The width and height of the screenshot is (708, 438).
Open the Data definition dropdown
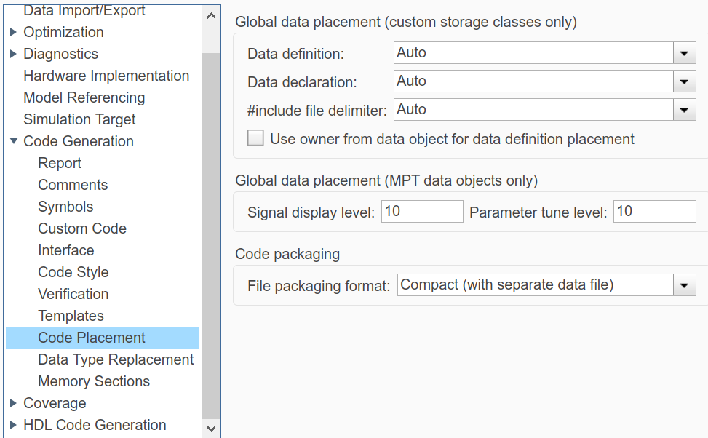[x=684, y=54]
